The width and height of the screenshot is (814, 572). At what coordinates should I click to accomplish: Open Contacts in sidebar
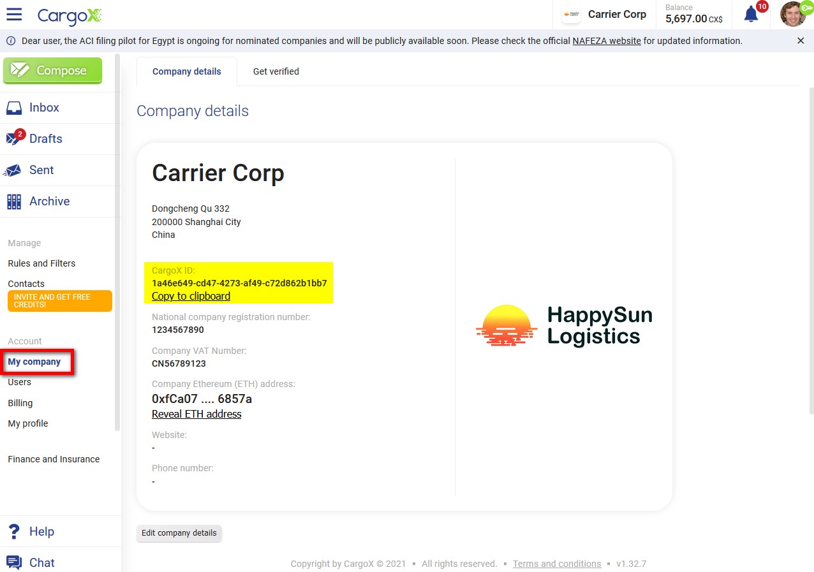[x=26, y=284]
